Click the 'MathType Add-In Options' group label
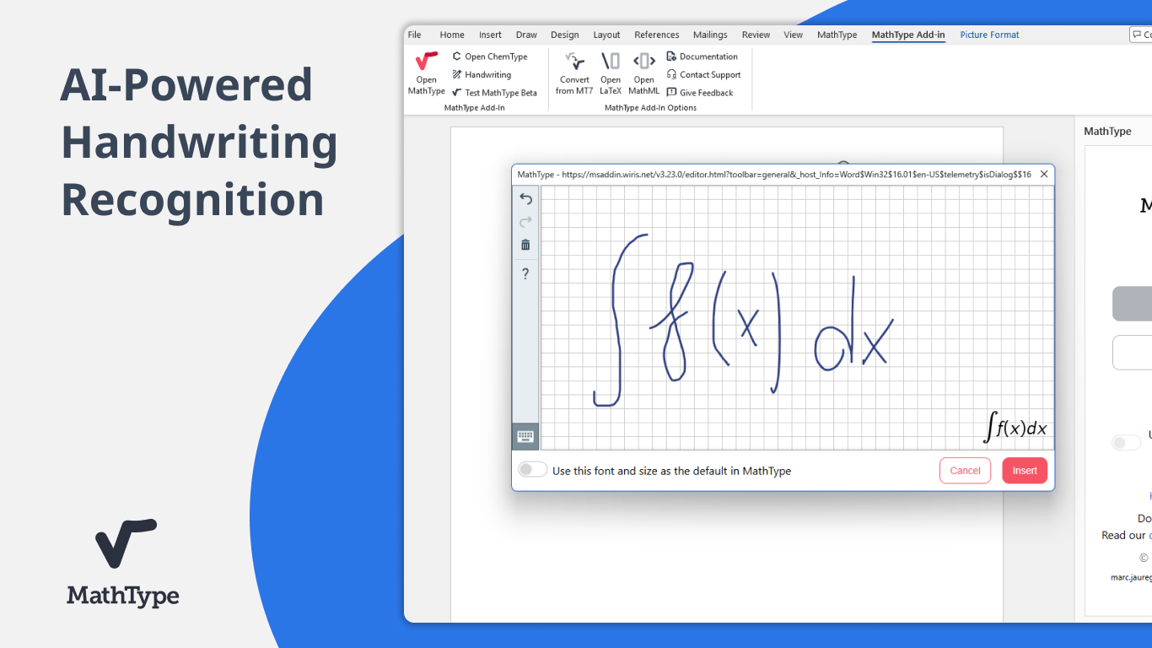Screen dimensions: 1152x648 click(x=650, y=108)
